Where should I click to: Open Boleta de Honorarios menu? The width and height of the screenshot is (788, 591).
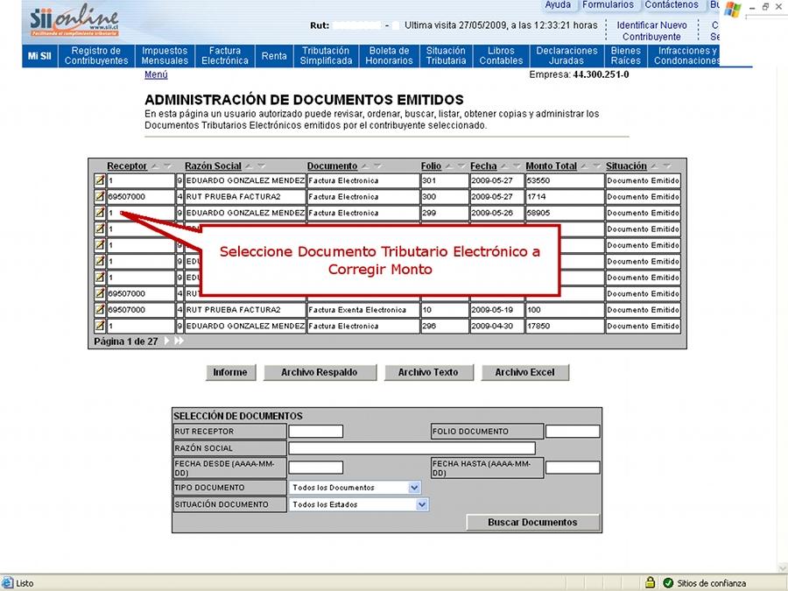tap(389, 56)
